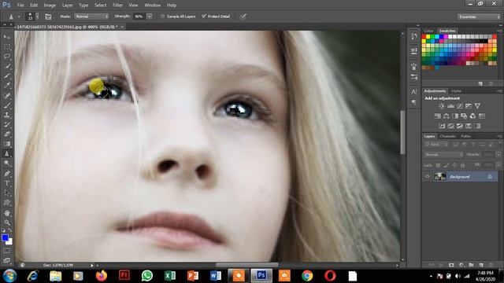Click the foreground color swatch
The height and width of the screenshot is (283, 504).
(x=5, y=237)
